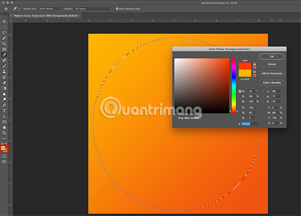Select the Move tool
Image resolution: width=301 pixels, height=216 pixels.
4,21
